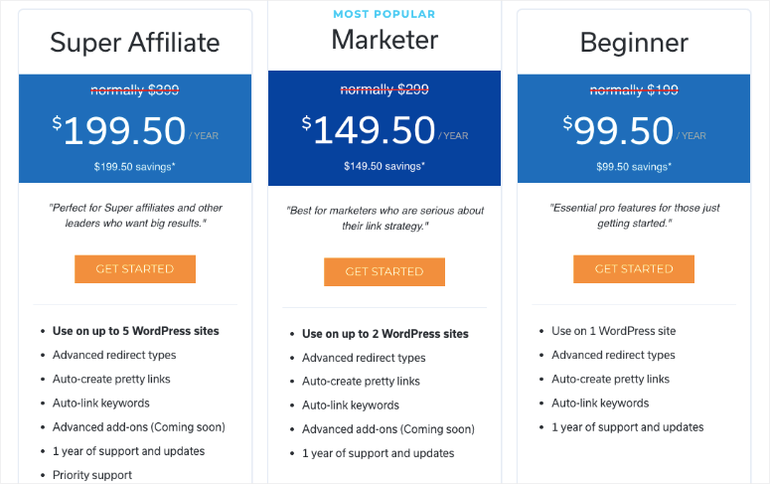Click the 'normally $199' strikethrough text
Screen dimensions: 770x484
coord(634,90)
